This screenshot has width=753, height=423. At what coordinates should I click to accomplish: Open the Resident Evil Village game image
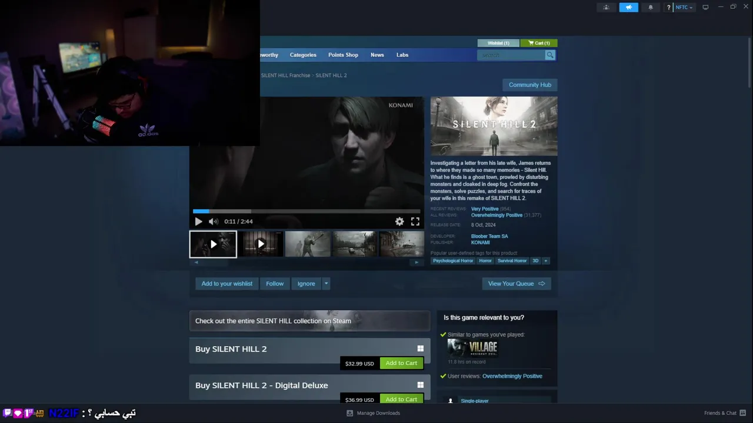click(473, 348)
